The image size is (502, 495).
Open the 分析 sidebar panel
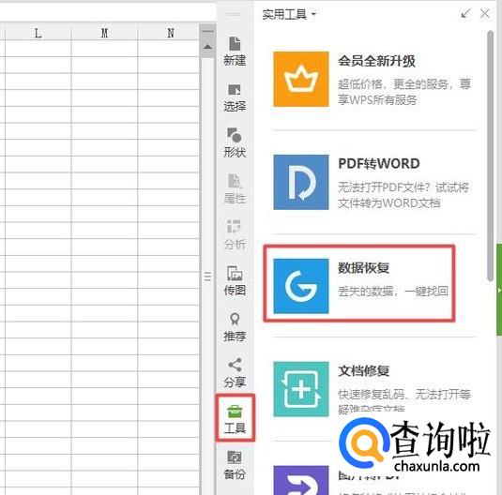click(x=235, y=235)
